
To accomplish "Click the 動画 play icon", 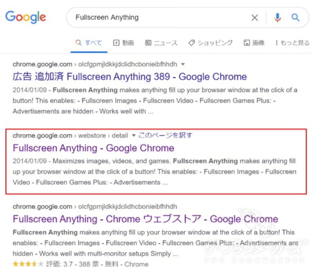I will pyautogui.click(x=116, y=43).
